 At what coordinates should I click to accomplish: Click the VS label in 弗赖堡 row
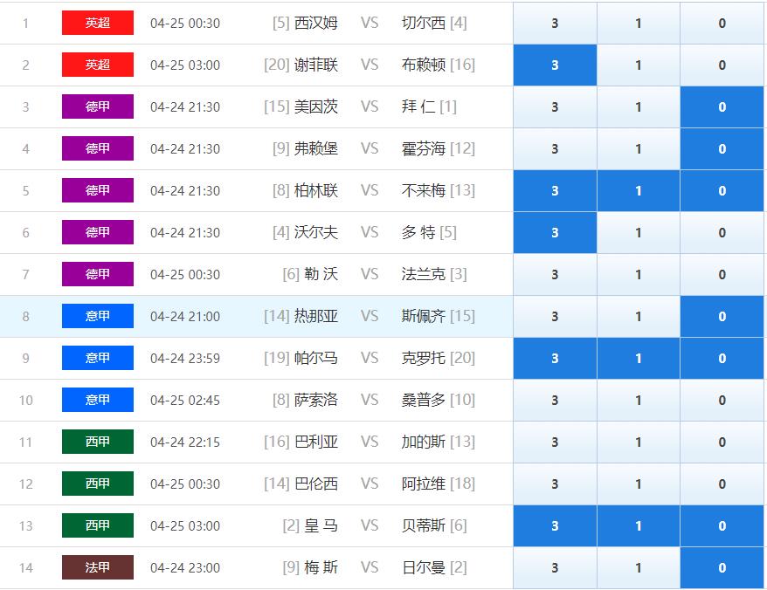(370, 148)
